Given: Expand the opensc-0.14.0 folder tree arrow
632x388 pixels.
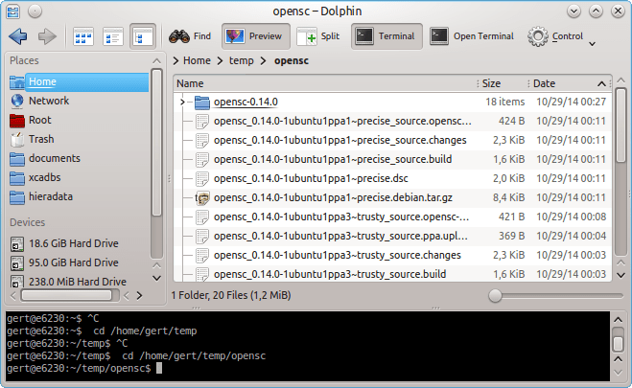Looking at the screenshot, I should point(182,103).
